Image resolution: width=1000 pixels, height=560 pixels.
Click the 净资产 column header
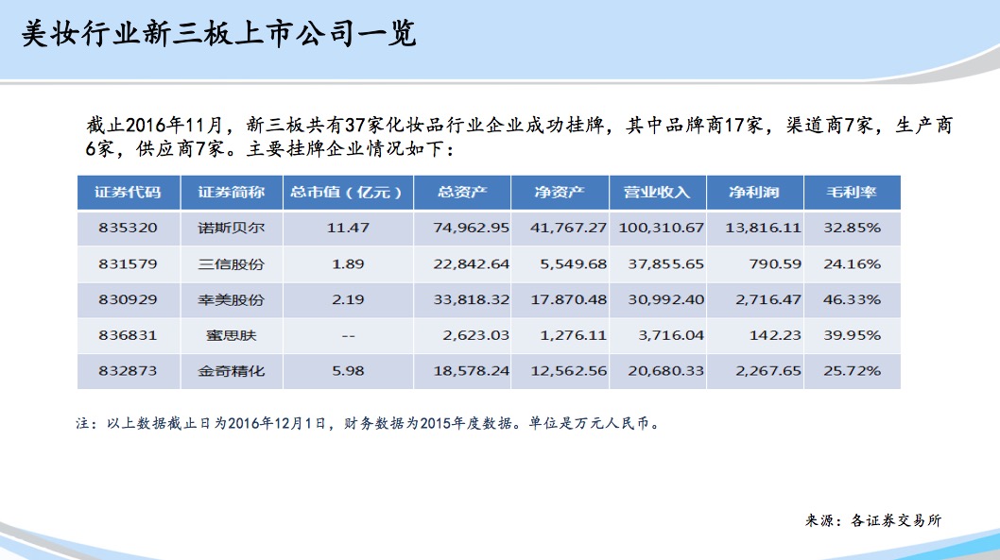[560, 192]
